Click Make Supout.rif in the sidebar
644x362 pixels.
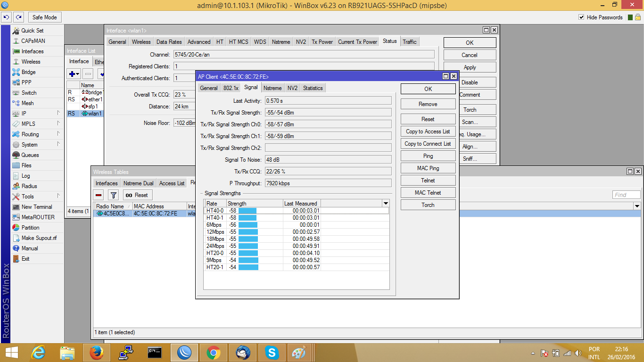(39, 238)
